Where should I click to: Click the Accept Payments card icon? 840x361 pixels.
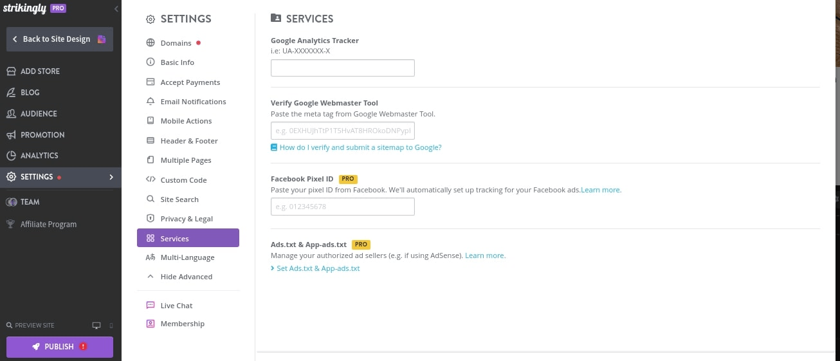(151, 82)
